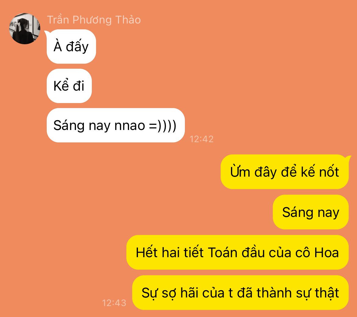Open Trần Phương Thảo's profile avatar
This screenshot has width=357, height=317.
click(25, 28)
